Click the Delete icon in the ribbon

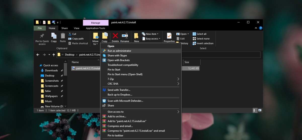pyautogui.click(x=115, y=36)
